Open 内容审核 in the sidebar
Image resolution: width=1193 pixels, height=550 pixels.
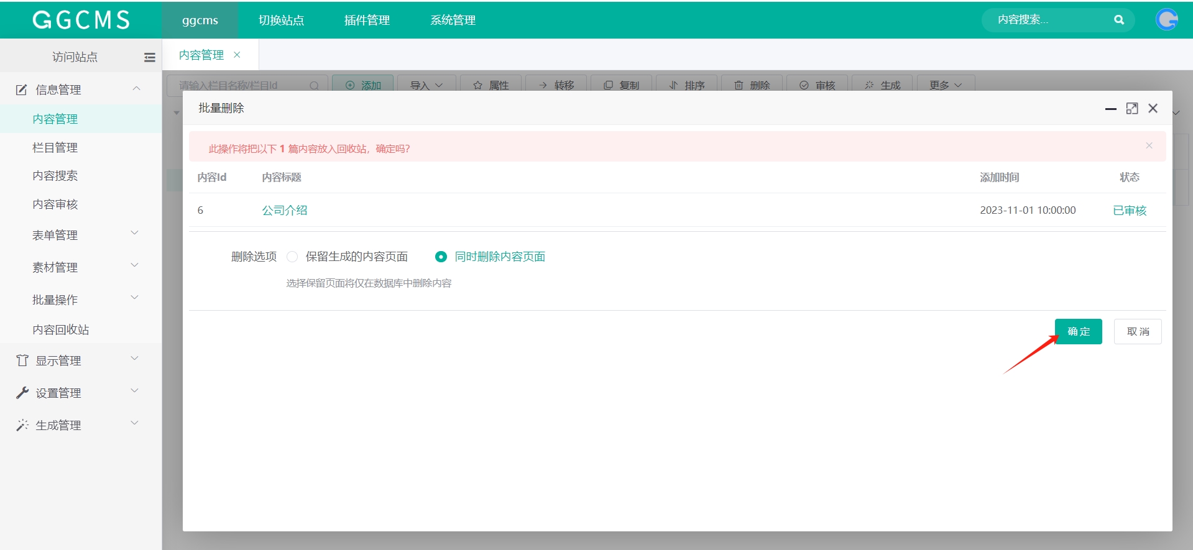click(x=55, y=204)
